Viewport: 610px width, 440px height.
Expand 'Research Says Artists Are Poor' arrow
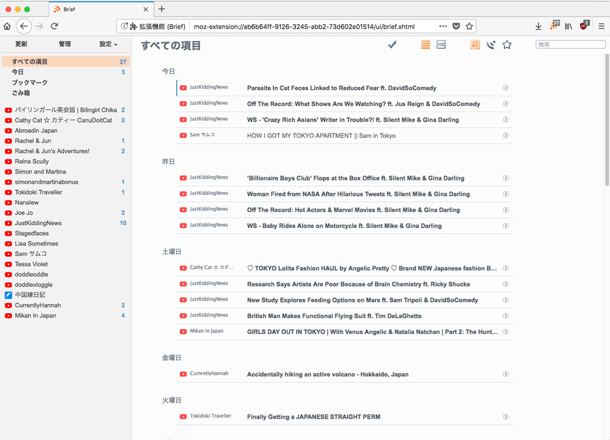[x=506, y=284]
